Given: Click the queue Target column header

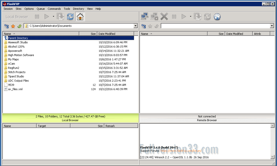Looking at the screenshot, I should (x=53, y=126).
